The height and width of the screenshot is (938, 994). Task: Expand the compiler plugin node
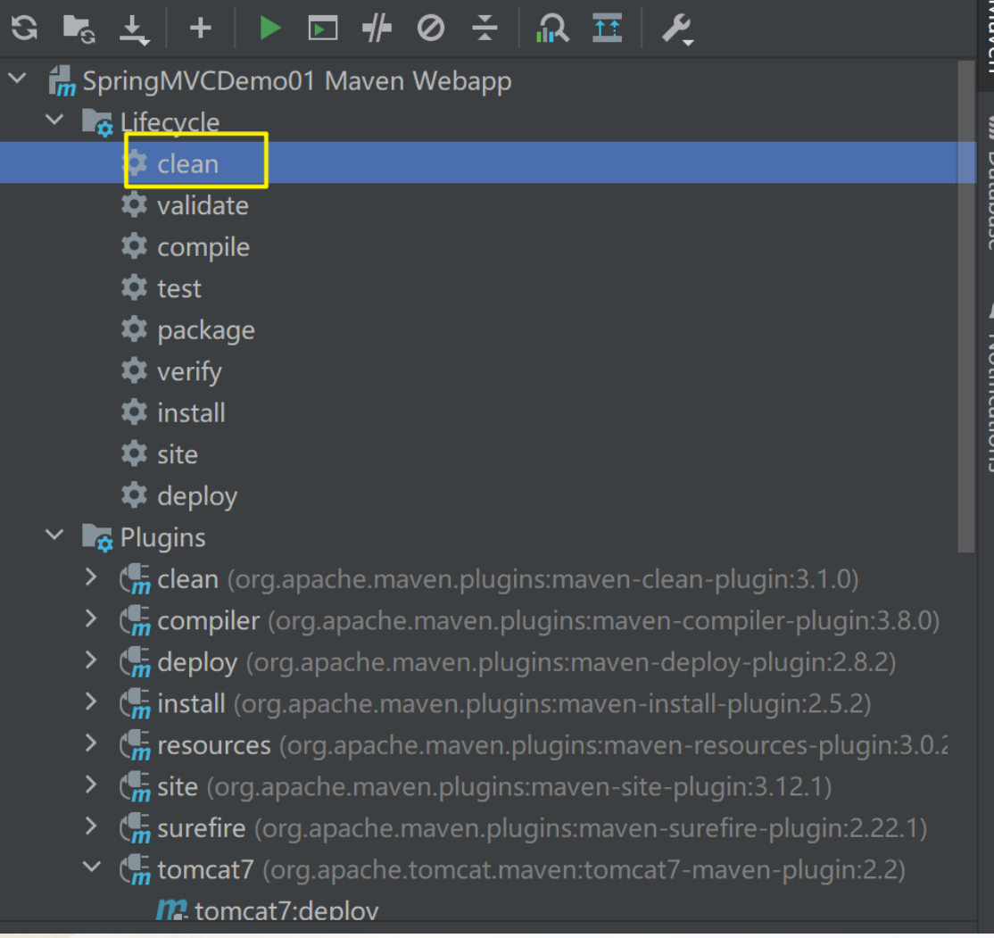[x=91, y=618]
